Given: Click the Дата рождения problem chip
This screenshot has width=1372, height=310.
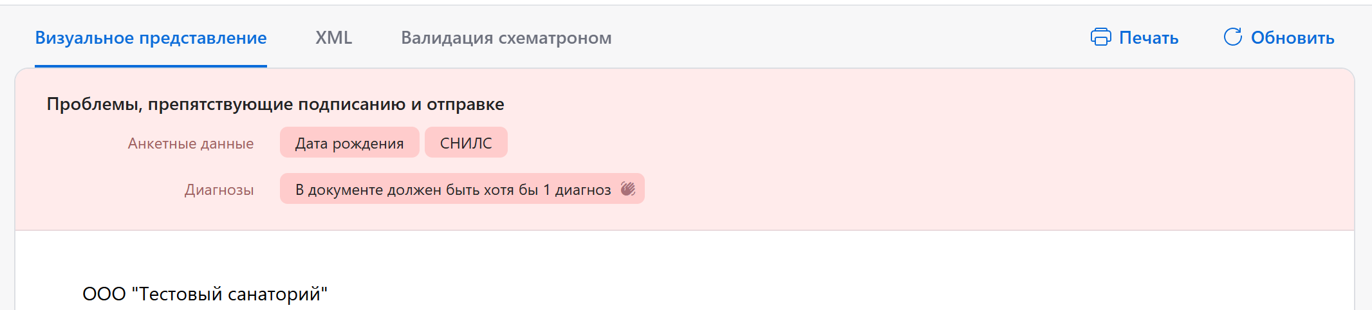Looking at the screenshot, I should (349, 143).
